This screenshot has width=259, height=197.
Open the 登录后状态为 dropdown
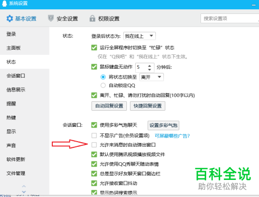point(139,36)
